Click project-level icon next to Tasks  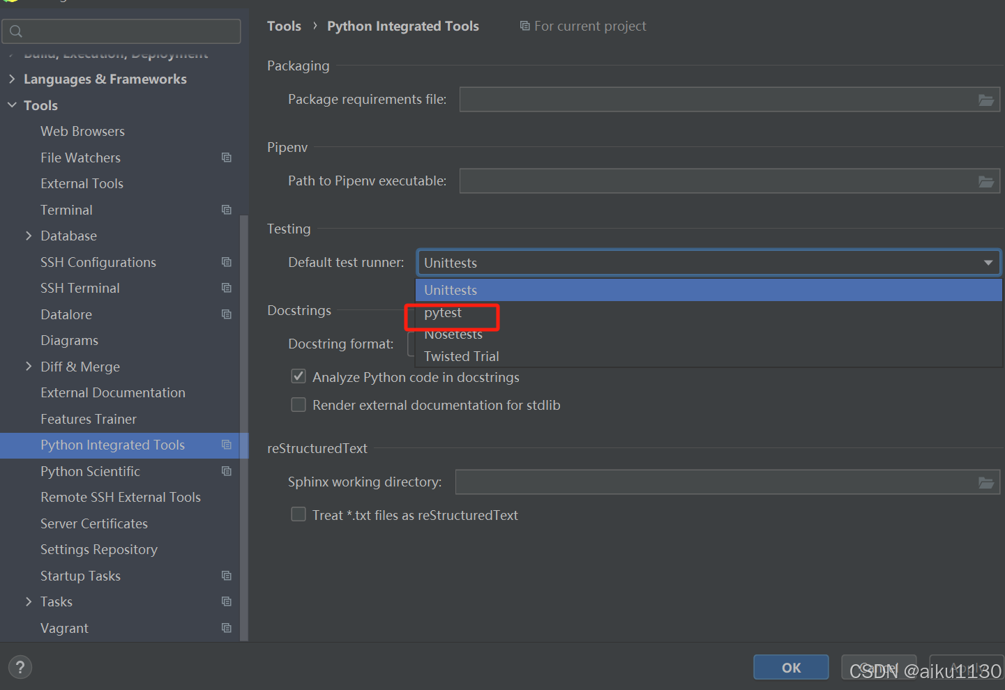[227, 601]
